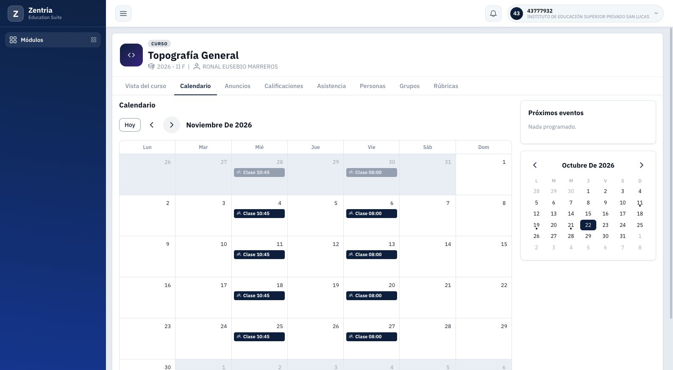Click the Zentria Z logo icon
The image size is (673, 370).
point(16,14)
